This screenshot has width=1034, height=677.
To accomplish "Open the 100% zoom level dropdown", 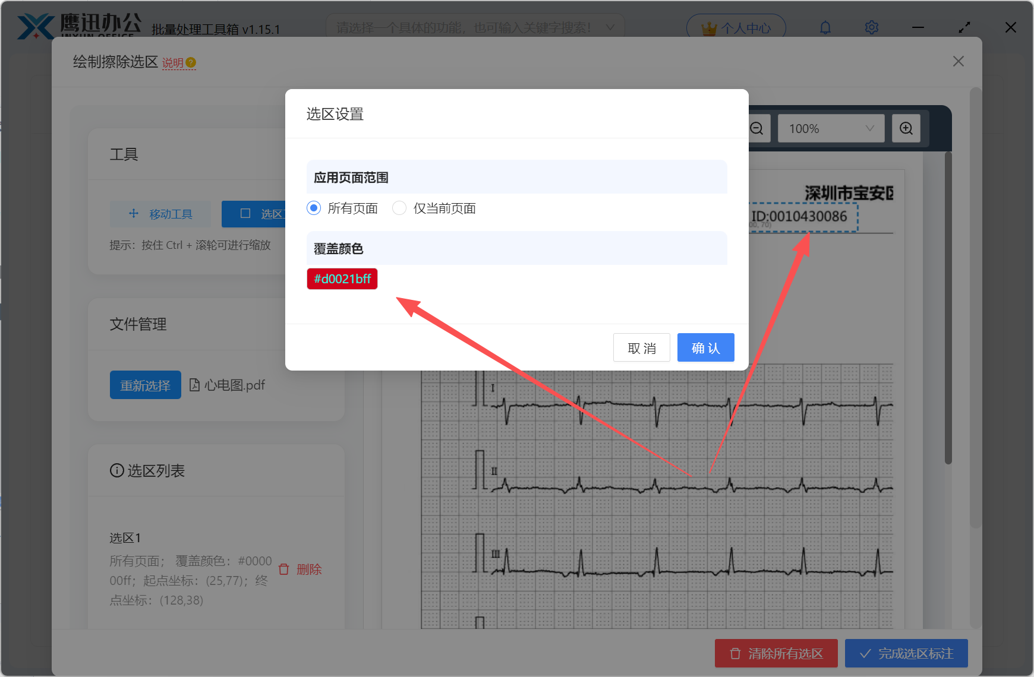I will 830,128.
